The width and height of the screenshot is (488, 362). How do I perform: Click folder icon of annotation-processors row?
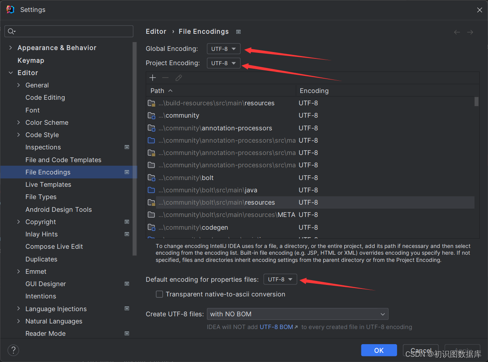[151, 128]
